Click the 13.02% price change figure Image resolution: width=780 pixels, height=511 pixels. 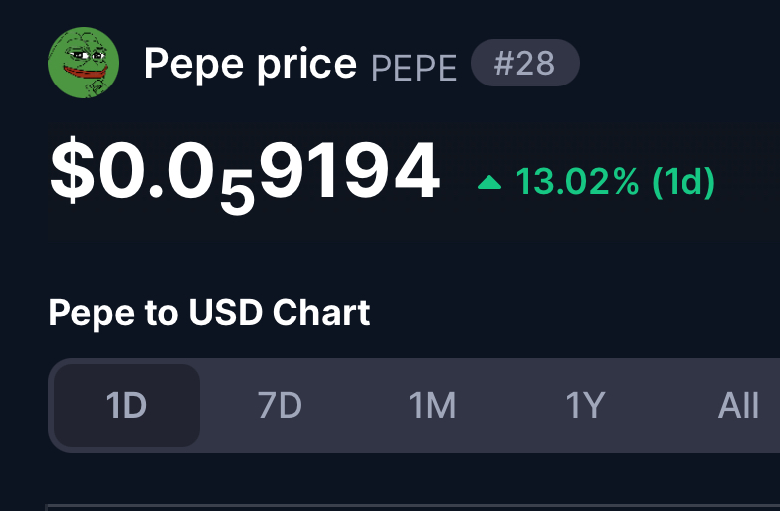[577, 181]
